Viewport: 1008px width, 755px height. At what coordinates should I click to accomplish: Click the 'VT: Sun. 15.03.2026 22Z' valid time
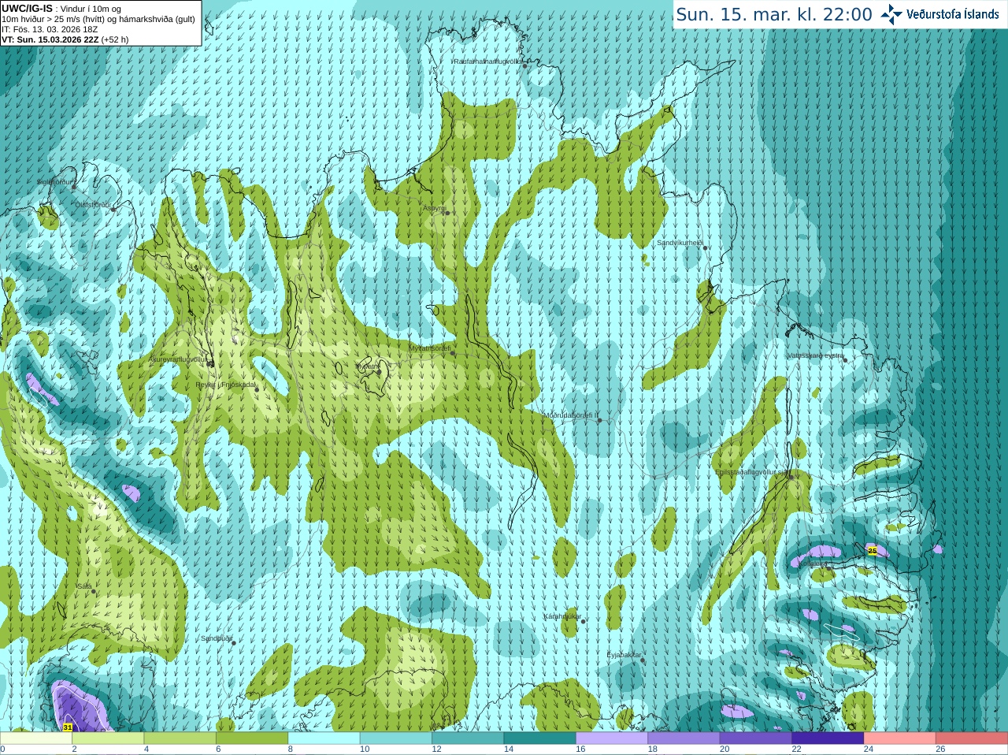point(51,39)
